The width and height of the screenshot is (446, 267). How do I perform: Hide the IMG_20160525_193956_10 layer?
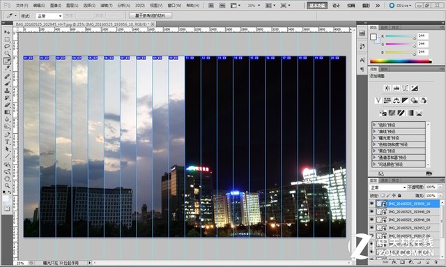tap(371, 204)
